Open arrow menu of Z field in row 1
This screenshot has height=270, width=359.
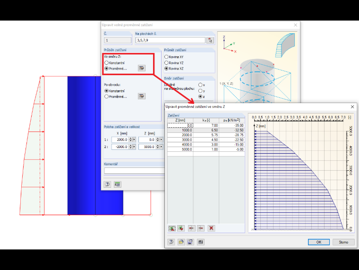(x=161, y=139)
